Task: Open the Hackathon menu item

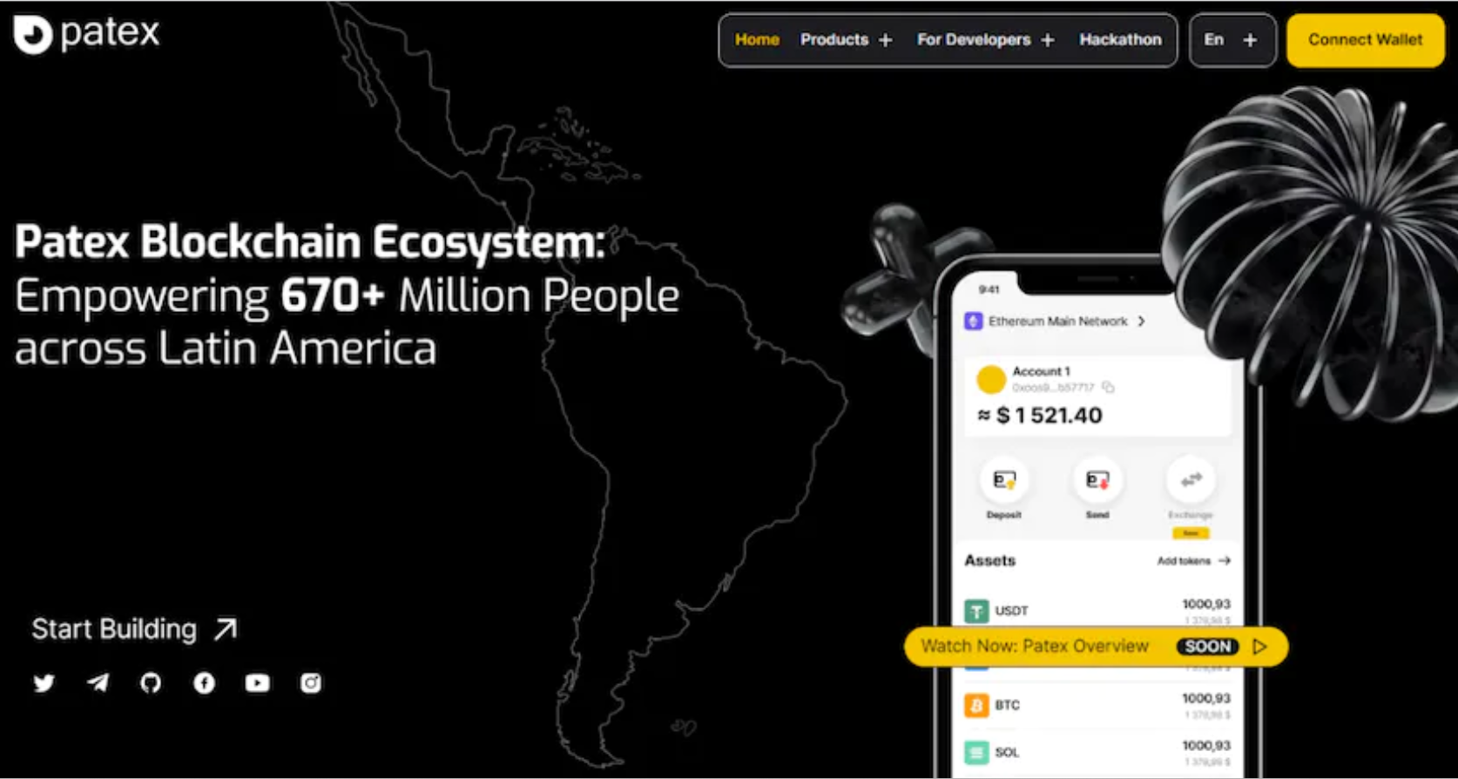Action: (x=1120, y=40)
